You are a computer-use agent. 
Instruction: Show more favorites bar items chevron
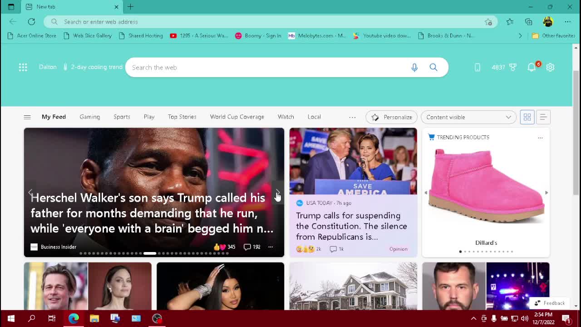[520, 35]
